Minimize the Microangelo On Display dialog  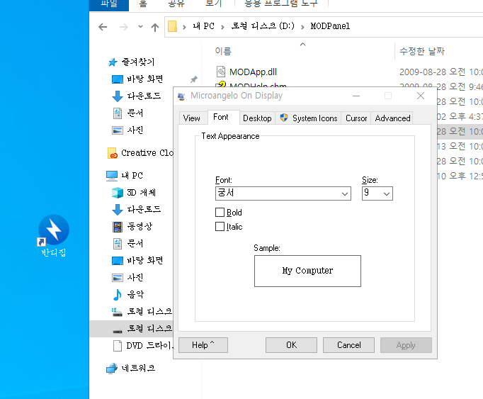(356, 96)
